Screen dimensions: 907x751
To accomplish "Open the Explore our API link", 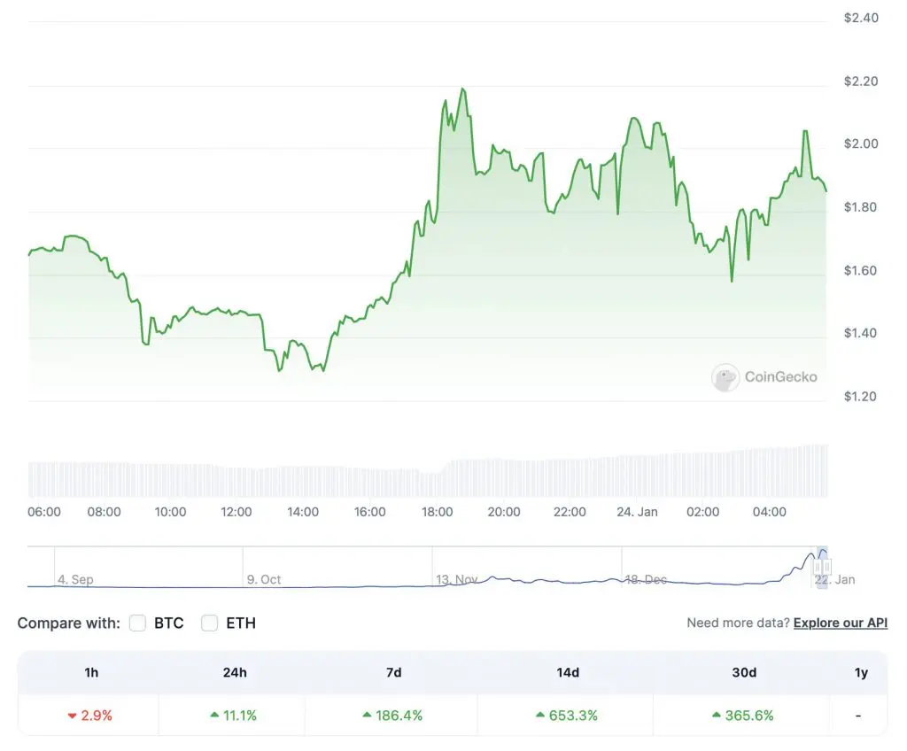I will click(840, 623).
